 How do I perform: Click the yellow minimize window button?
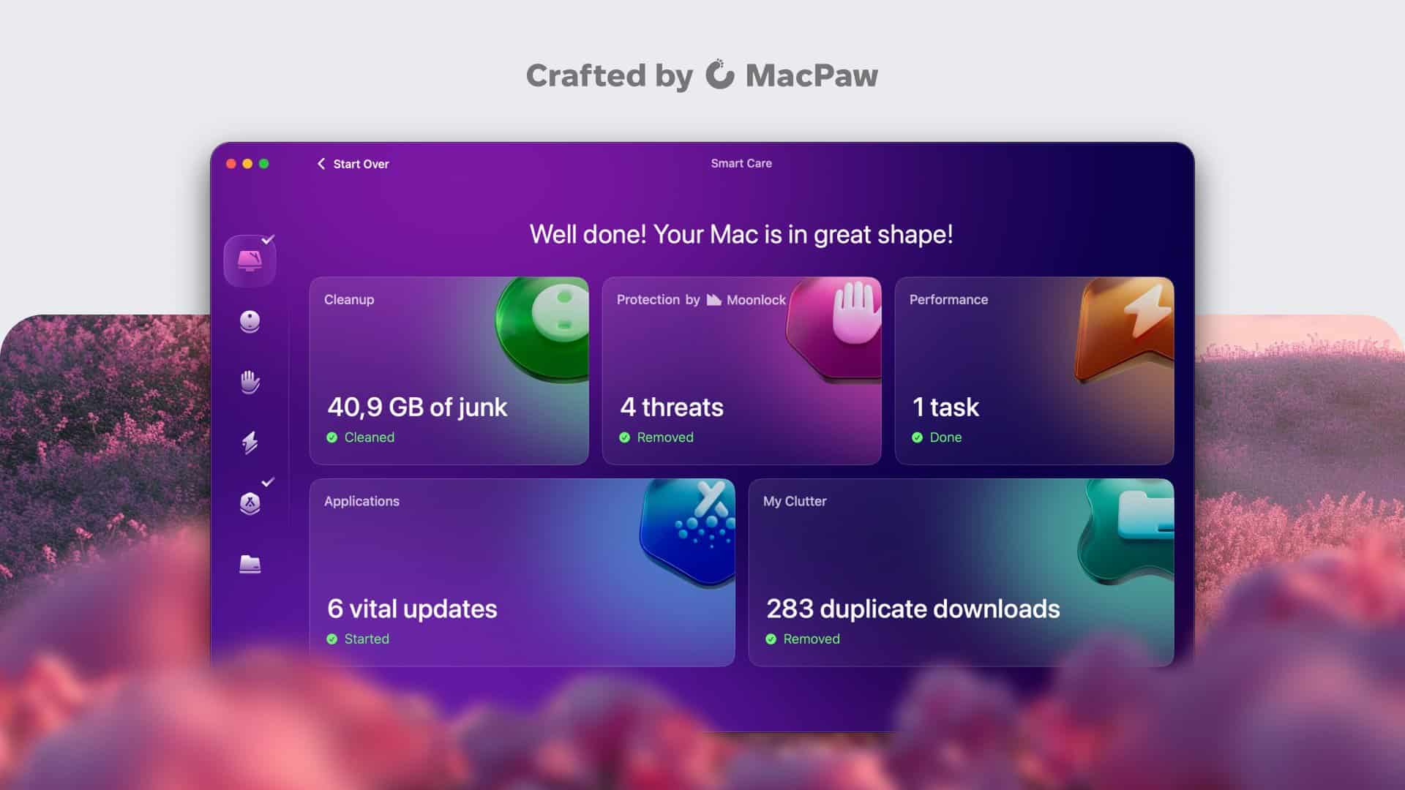click(x=247, y=164)
